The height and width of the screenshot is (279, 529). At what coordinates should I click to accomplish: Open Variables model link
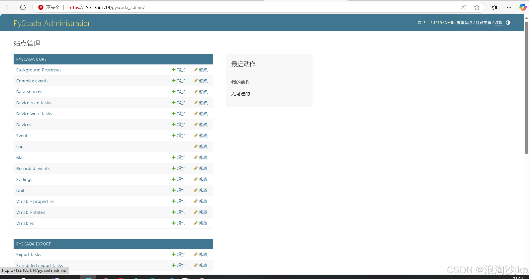pos(25,223)
